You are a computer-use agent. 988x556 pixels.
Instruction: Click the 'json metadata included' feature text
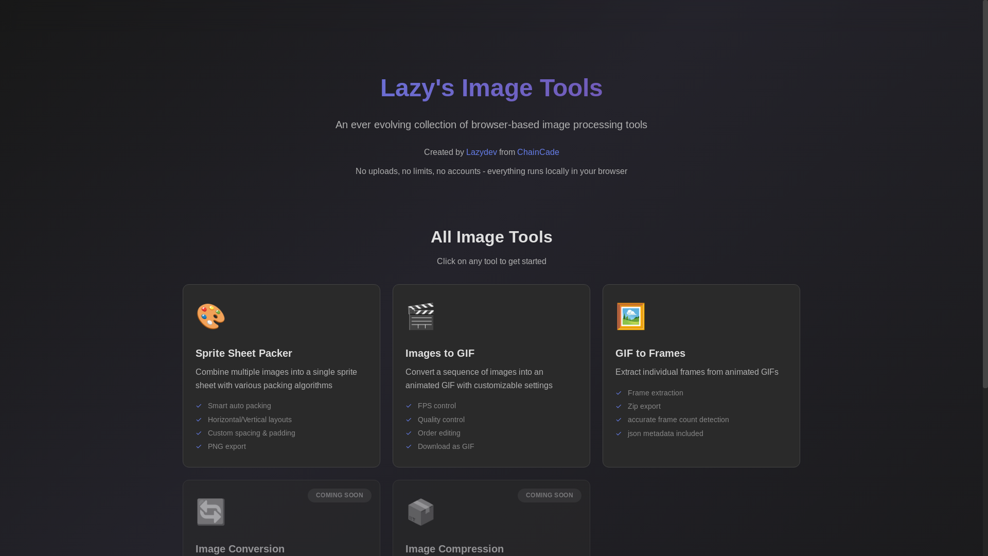coord(665,433)
